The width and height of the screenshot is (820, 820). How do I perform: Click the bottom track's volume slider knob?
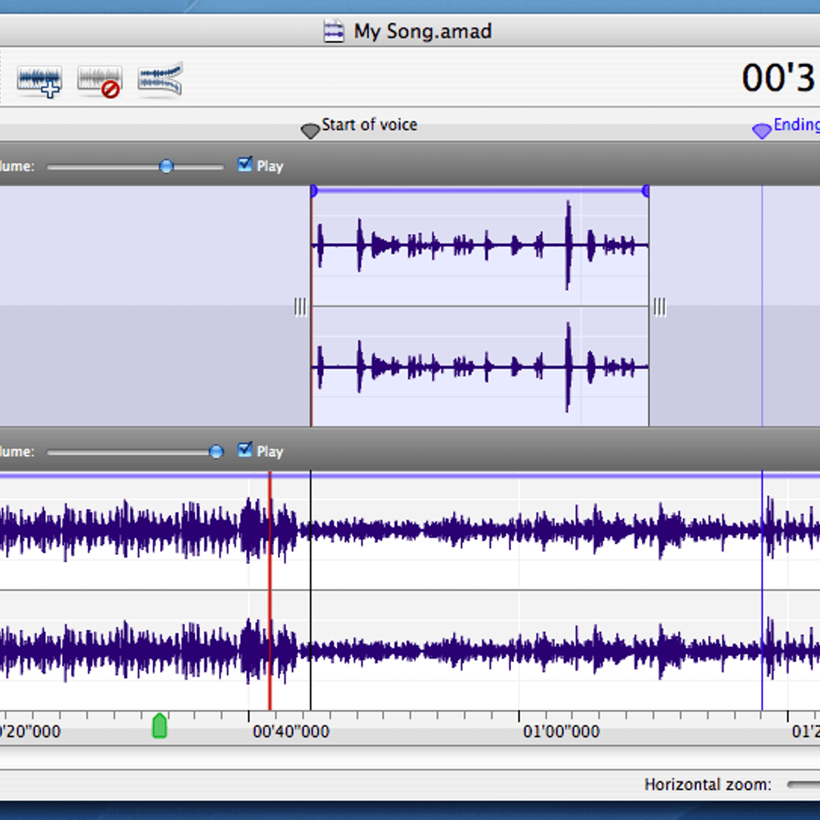point(216,451)
